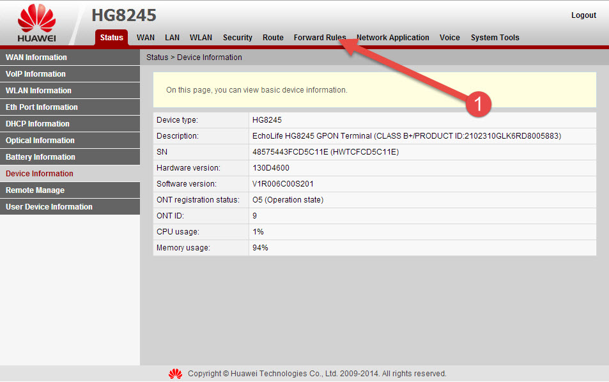Show DHCP Information page

[x=38, y=124]
